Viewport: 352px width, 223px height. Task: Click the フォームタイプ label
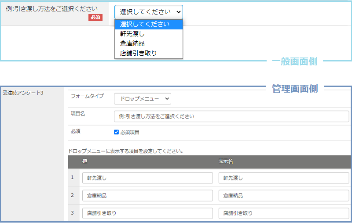point(87,96)
